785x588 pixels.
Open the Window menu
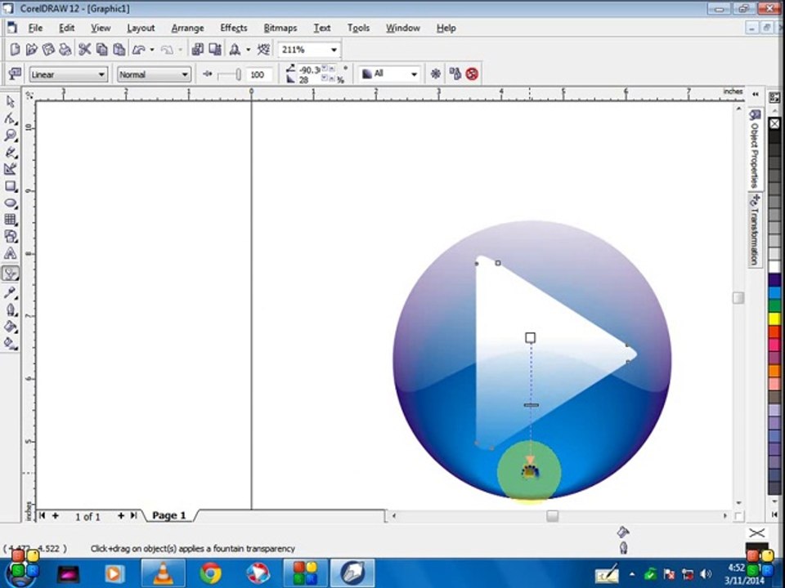[x=402, y=28]
